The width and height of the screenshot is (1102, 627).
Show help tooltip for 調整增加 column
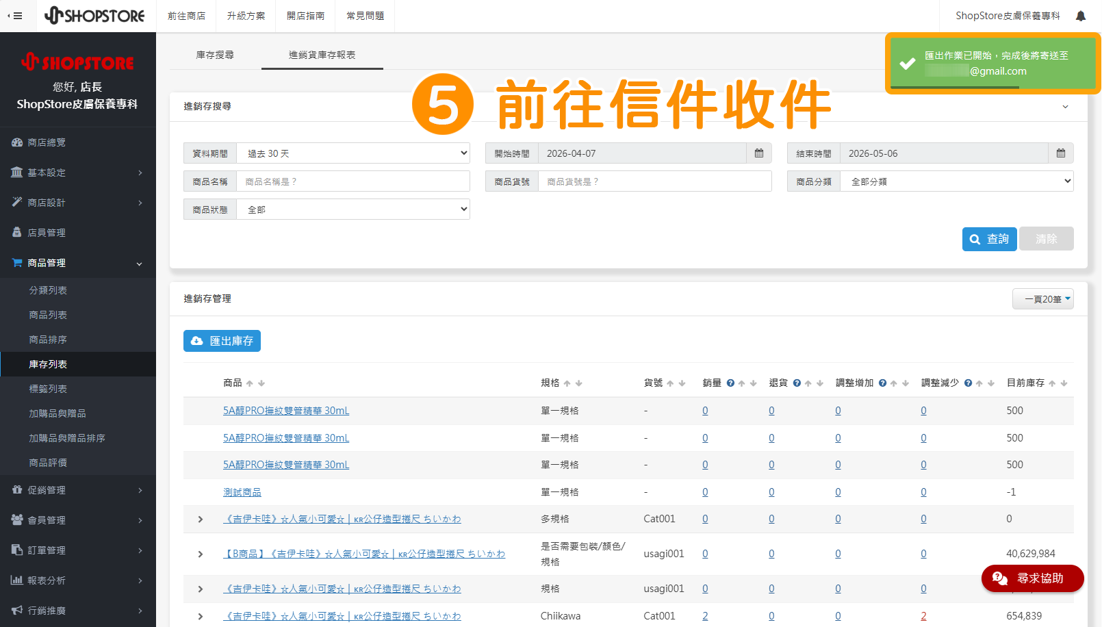pos(882,383)
